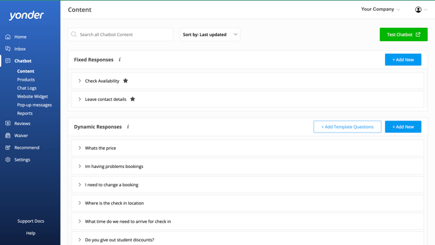435x245 pixels.
Task: Open Inbox in sidebar
Action: [x=20, y=49]
